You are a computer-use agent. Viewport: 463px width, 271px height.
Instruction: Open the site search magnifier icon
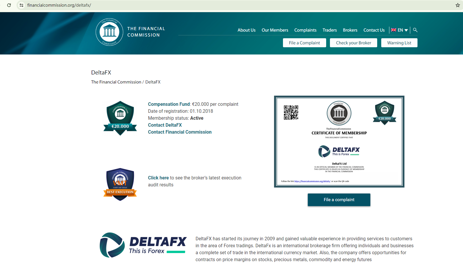click(415, 30)
